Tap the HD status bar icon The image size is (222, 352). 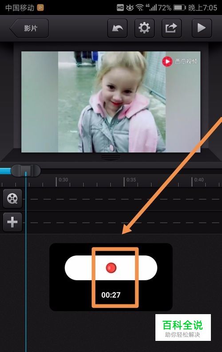pyautogui.click(x=120, y=8)
